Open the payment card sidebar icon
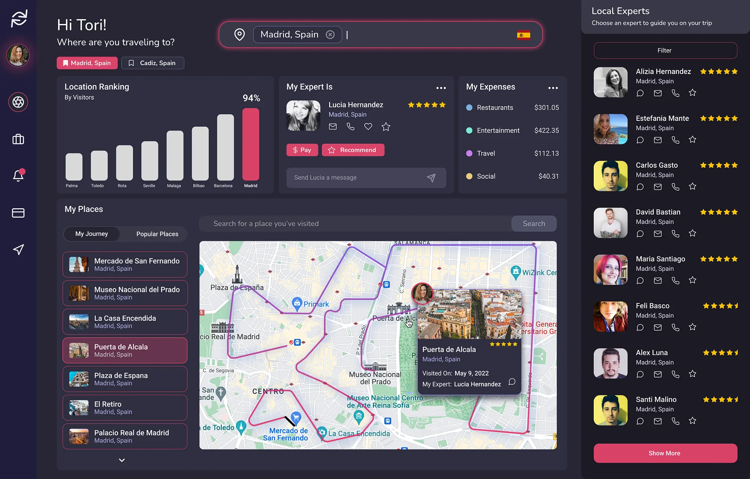 (18, 213)
